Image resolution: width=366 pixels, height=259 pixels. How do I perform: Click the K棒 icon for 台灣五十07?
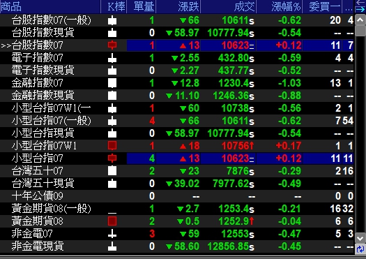(112, 171)
